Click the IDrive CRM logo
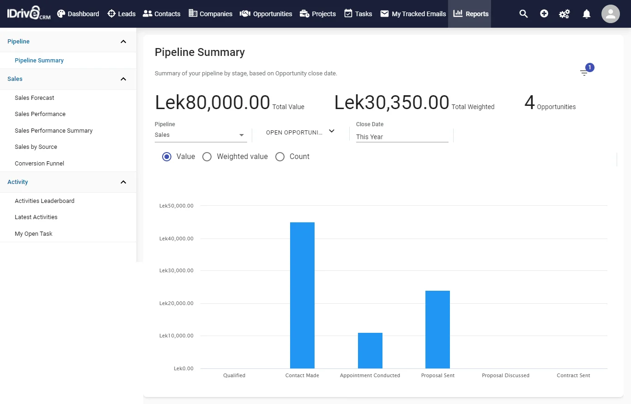This screenshot has width=631, height=404. click(x=29, y=13)
